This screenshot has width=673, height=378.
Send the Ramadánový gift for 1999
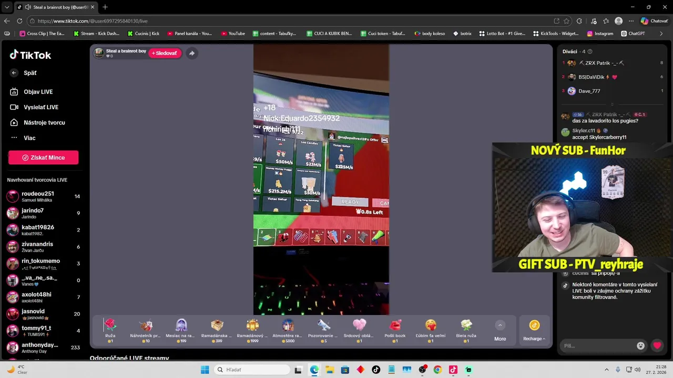click(x=252, y=331)
